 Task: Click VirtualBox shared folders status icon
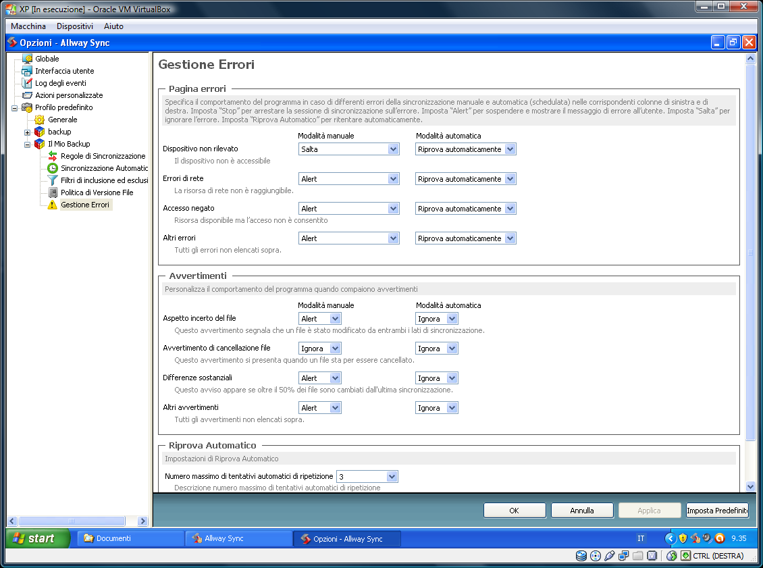638,556
